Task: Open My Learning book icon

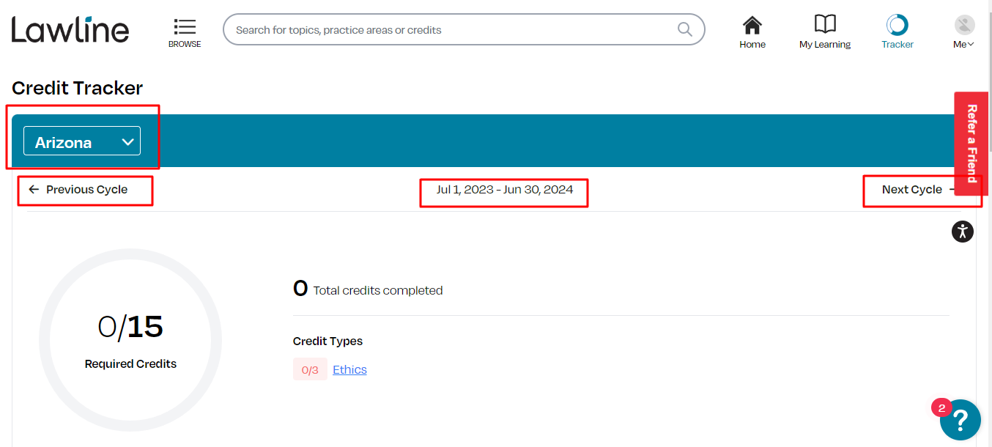Action: (x=825, y=24)
